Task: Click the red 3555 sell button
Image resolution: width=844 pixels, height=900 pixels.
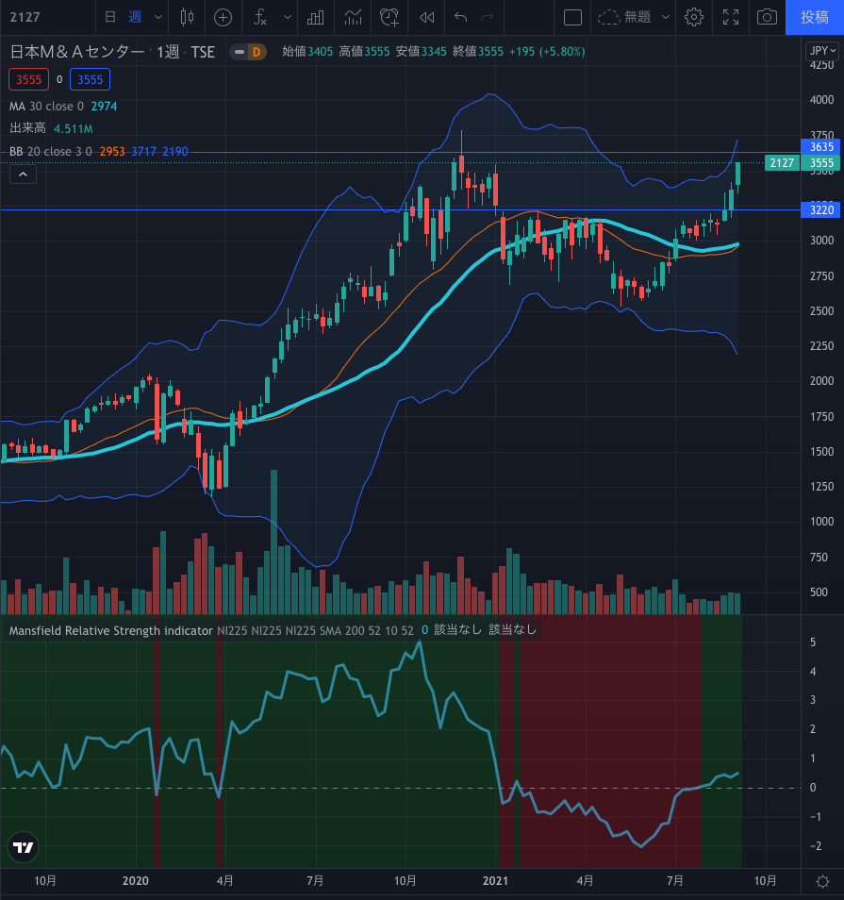Action: click(x=28, y=79)
